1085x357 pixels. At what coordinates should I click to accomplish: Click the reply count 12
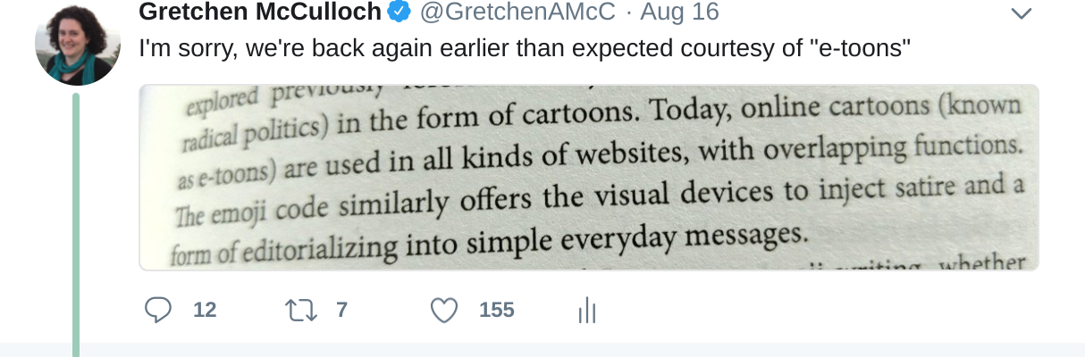point(205,310)
